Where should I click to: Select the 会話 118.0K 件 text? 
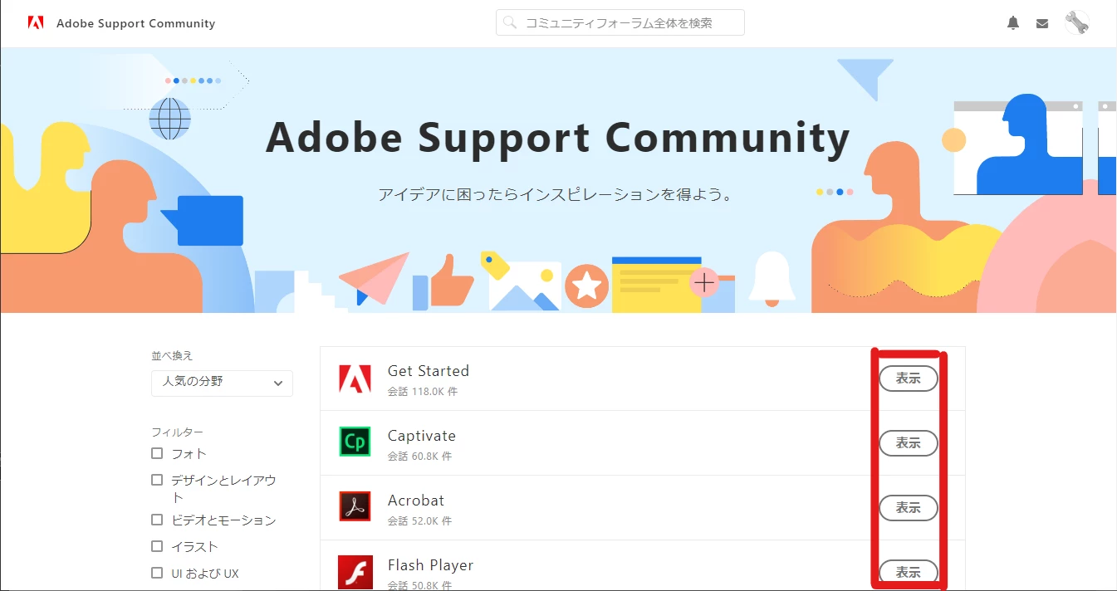[423, 391]
